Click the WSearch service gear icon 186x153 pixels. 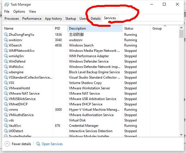point(6,45)
